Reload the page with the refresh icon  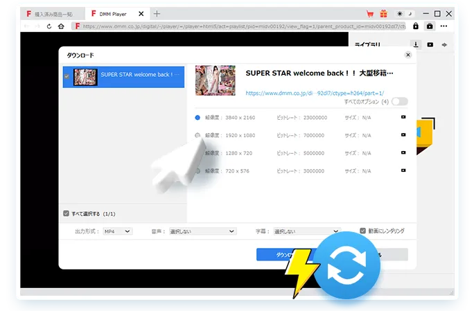(49, 26)
